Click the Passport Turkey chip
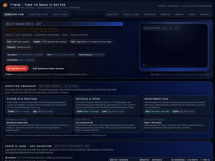The image size is (215, 161). coord(19,47)
